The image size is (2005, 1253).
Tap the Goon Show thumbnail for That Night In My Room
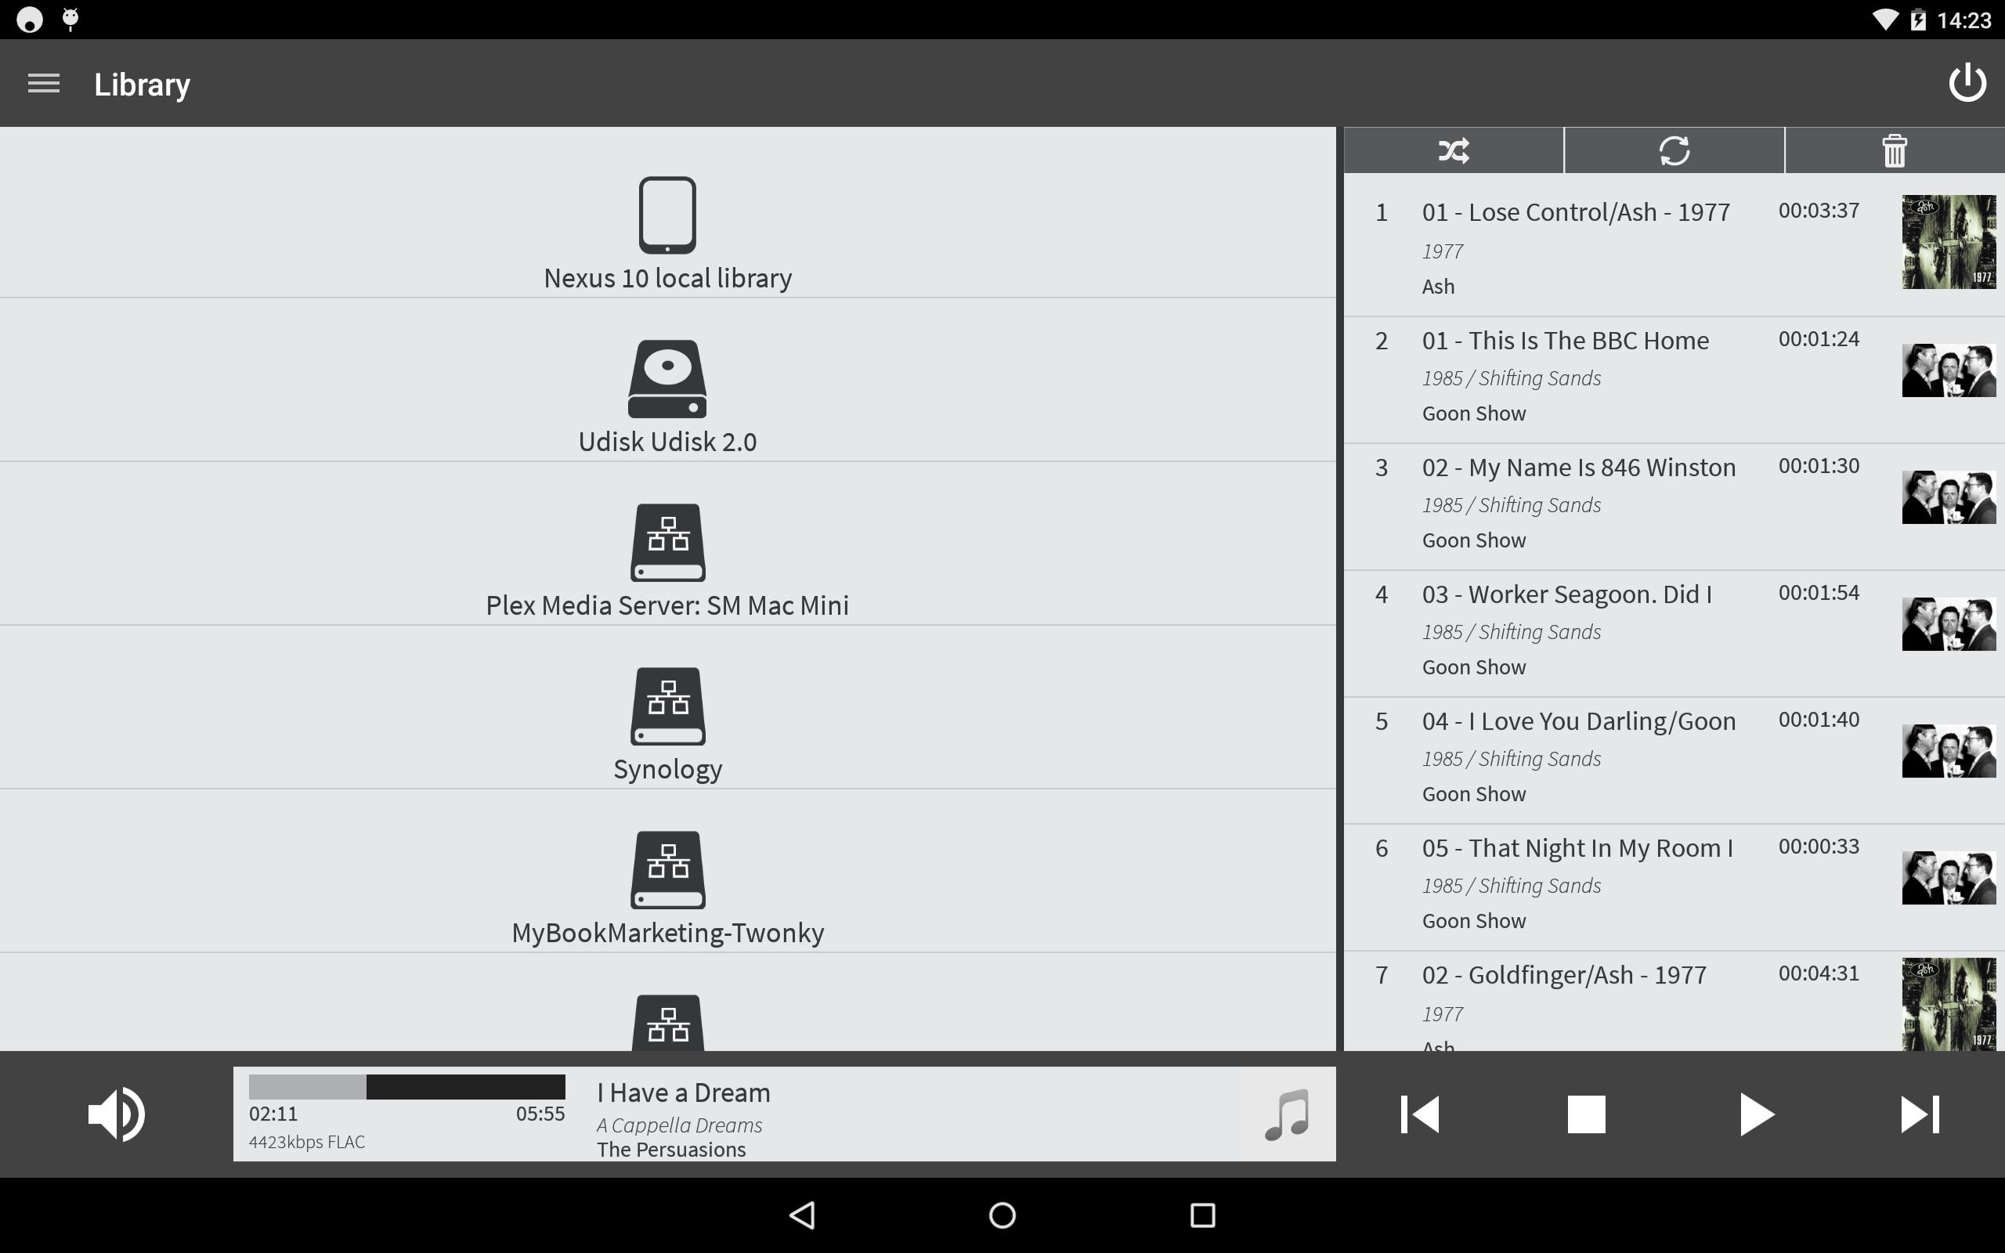pos(1949,878)
